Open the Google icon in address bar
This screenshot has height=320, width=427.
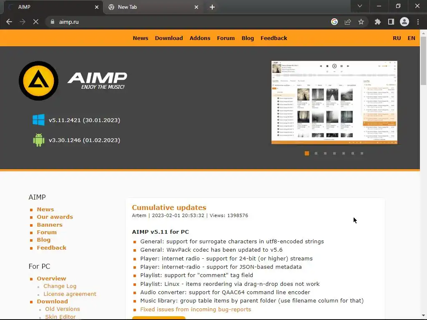pyautogui.click(x=334, y=22)
